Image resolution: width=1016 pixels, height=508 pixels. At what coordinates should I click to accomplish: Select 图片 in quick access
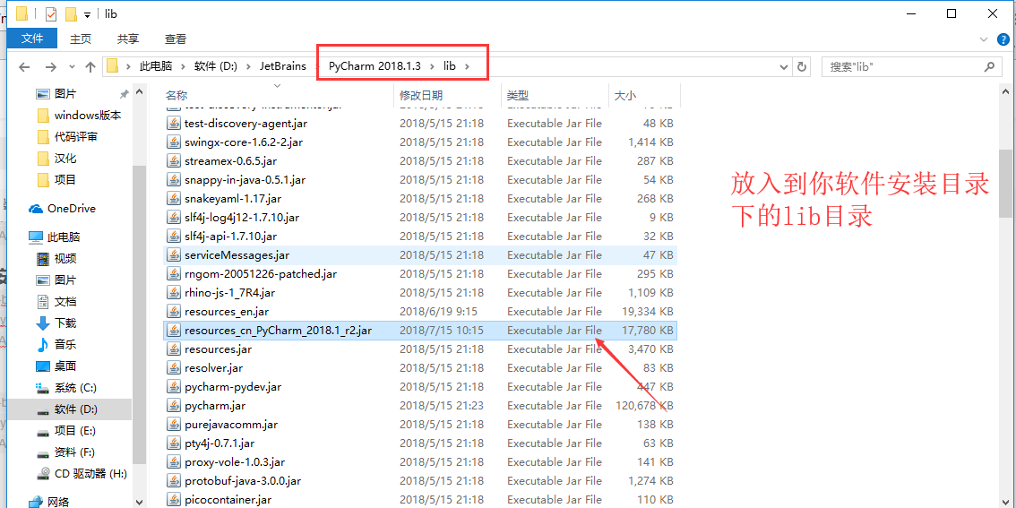coord(65,94)
